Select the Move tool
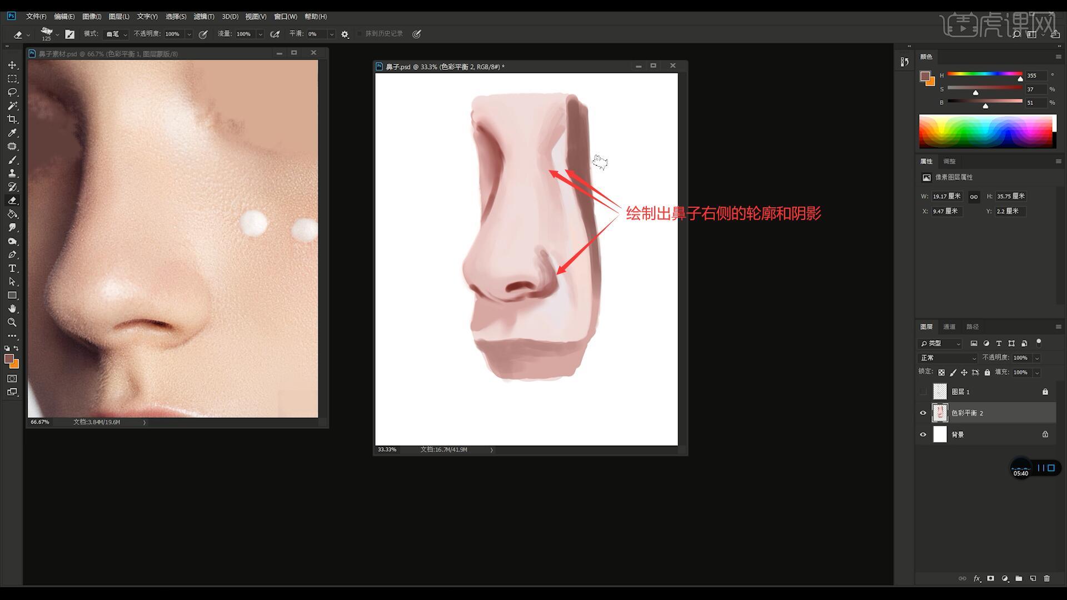Screen dimensions: 1067x600 point(12,66)
